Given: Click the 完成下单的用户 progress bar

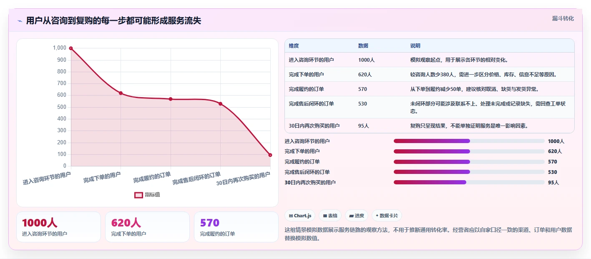Looking at the screenshot, I should [x=469, y=151].
